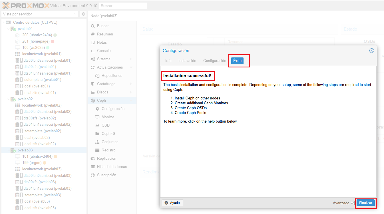384x214 pixels.
Task: Click the Buscar search field
Action: [123, 6]
